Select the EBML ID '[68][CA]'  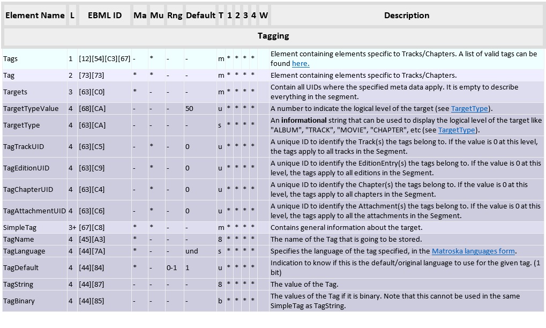click(x=92, y=108)
